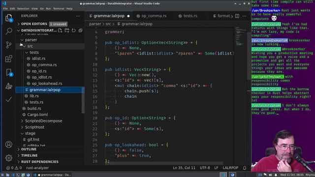Open build.rs in the file tree

tap(34, 108)
